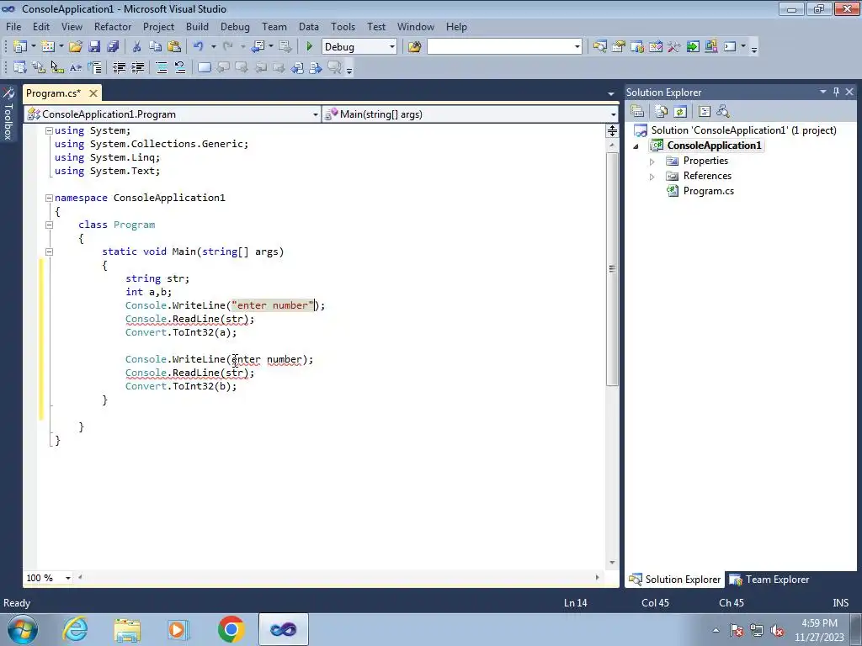Open the Build menu
862x646 pixels.
(x=197, y=26)
